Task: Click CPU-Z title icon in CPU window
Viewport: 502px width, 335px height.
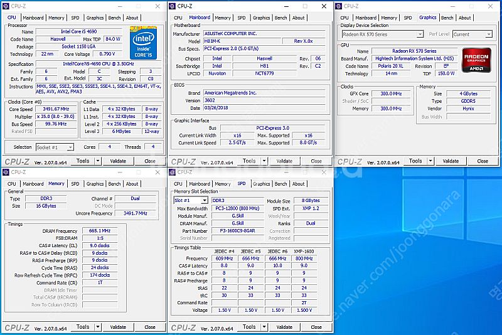Action: pyautogui.click(x=6, y=6)
